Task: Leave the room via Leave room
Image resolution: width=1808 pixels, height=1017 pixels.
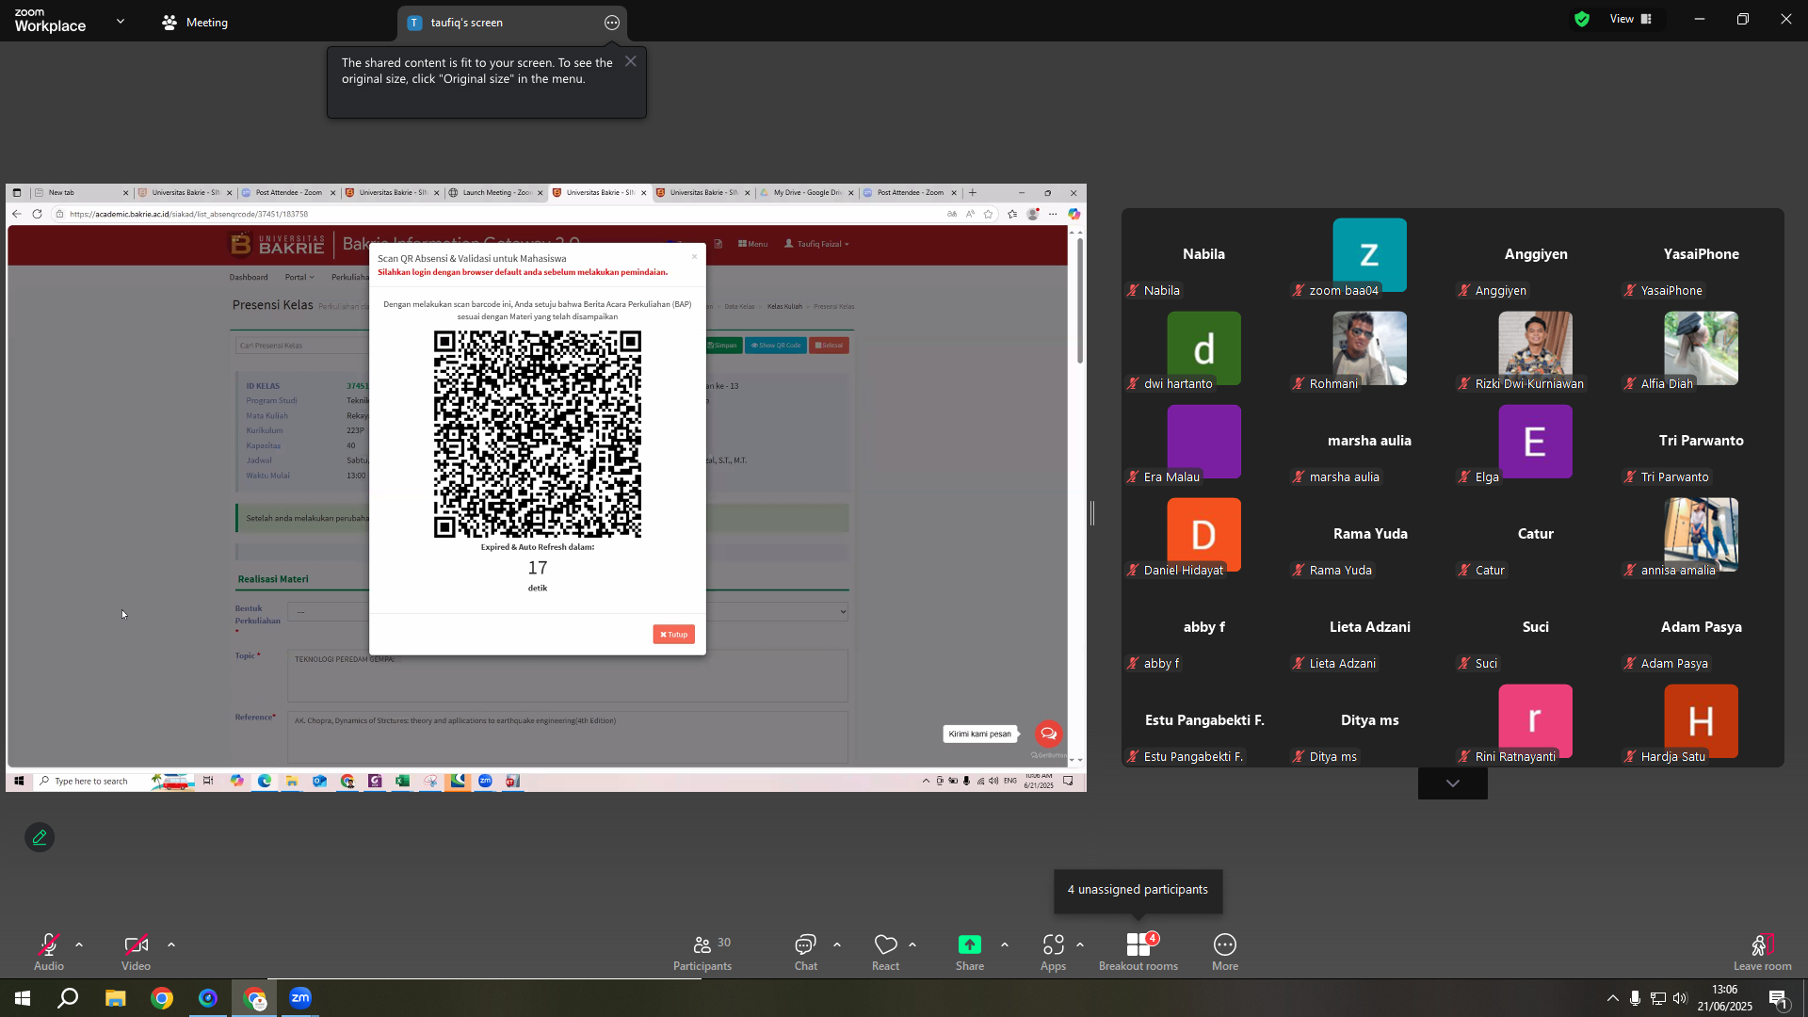Action: coord(1763,952)
